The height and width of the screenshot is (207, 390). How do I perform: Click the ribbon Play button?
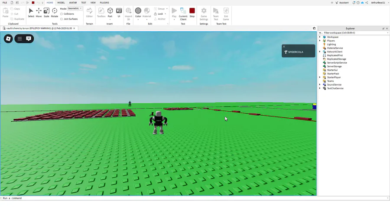[x=174, y=12]
